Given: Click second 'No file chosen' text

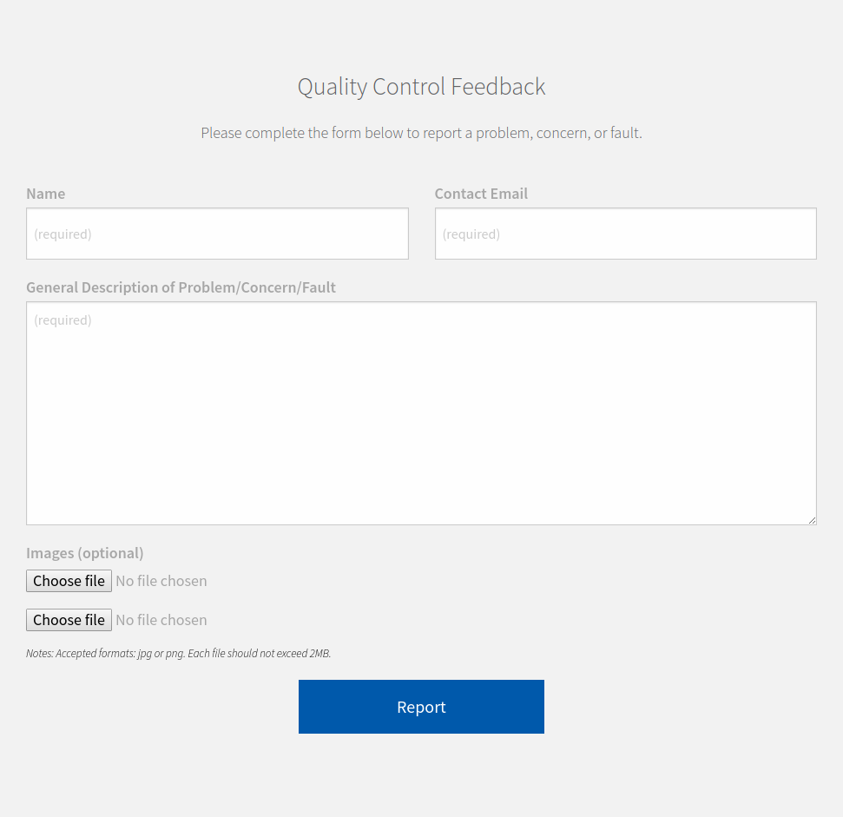Looking at the screenshot, I should pos(161,620).
